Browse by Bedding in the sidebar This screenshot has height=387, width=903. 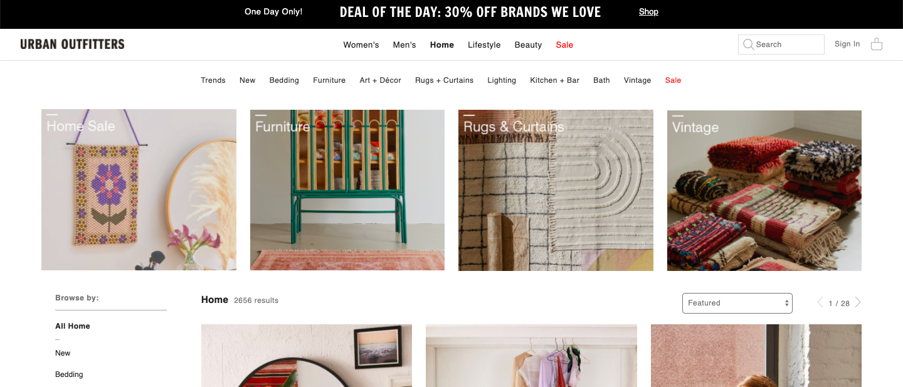69,374
